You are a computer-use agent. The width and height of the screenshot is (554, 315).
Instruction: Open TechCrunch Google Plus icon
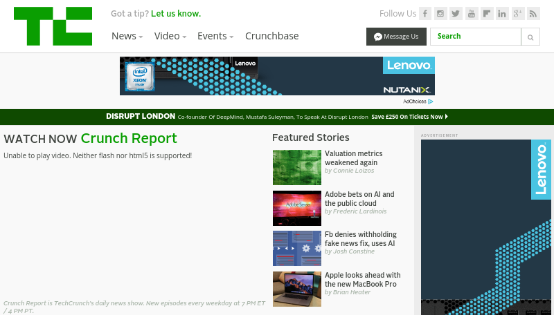[518, 14]
